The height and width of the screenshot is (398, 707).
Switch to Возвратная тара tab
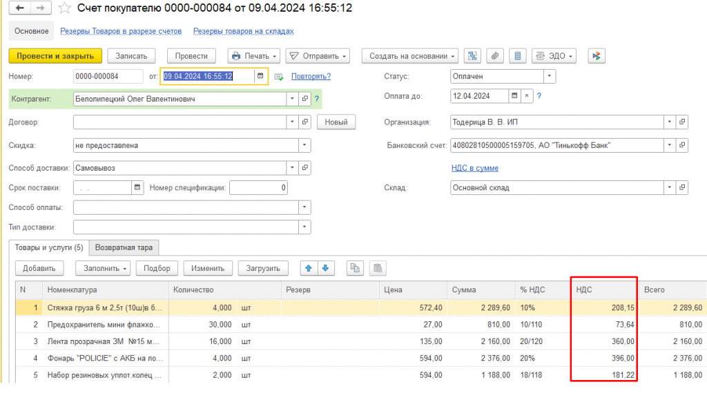tap(124, 247)
